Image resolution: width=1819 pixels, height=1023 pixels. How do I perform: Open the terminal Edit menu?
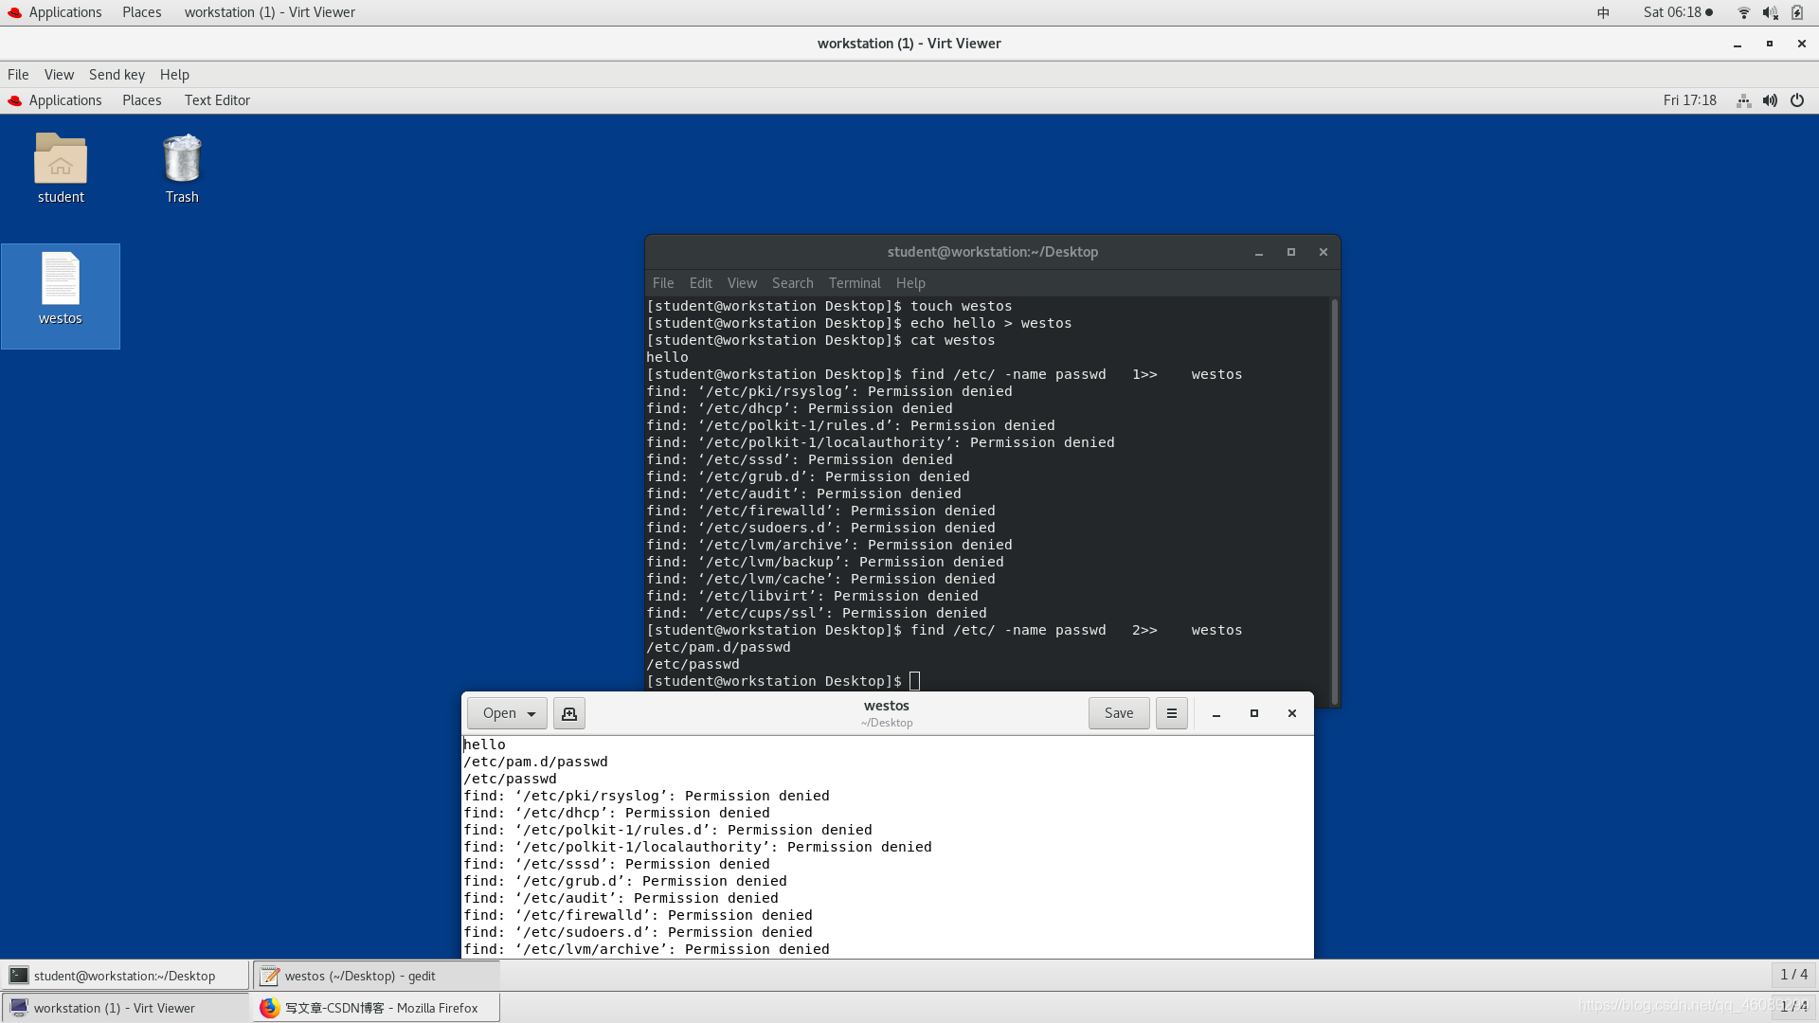[x=701, y=283]
